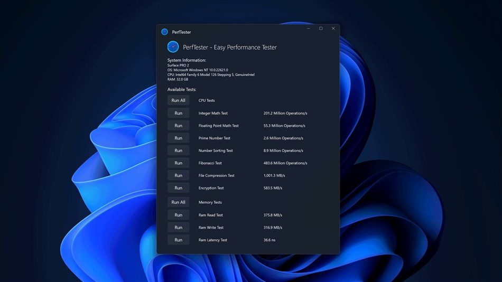Click the '583.5 MB/s' encryption result
This screenshot has height=282, width=502.
(273, 188)
